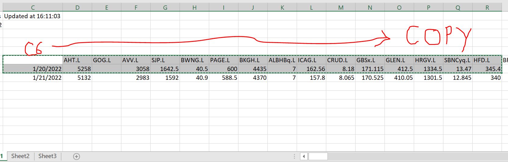Click the horizontal scrollbar thumb
The height and width of the screenshot is (162, 508).
(318, 157)
